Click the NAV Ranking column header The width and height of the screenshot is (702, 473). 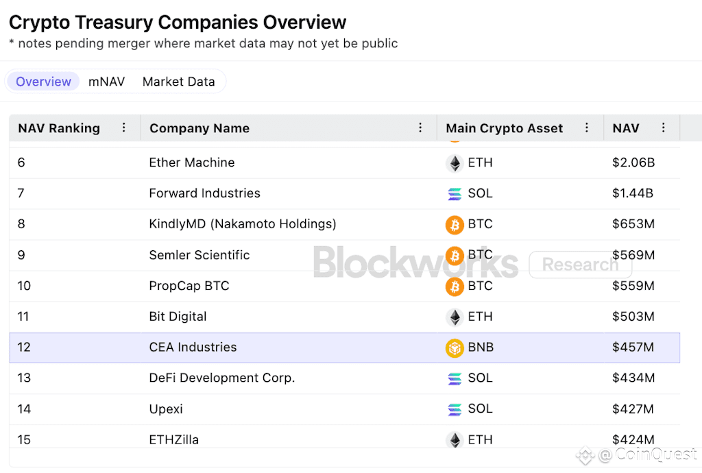click(59, 128)
